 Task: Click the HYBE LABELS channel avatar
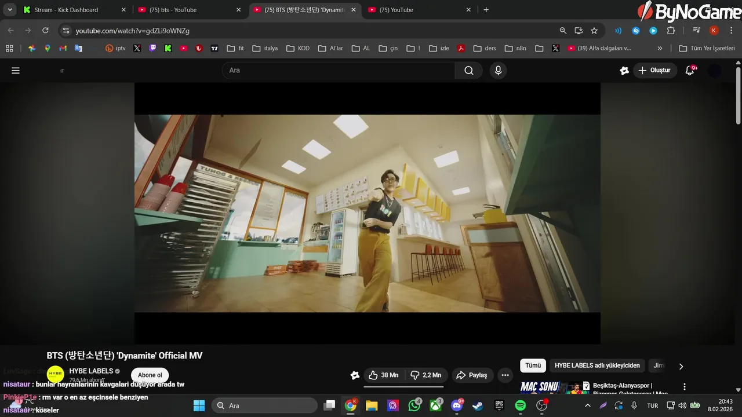coord(56,375)
